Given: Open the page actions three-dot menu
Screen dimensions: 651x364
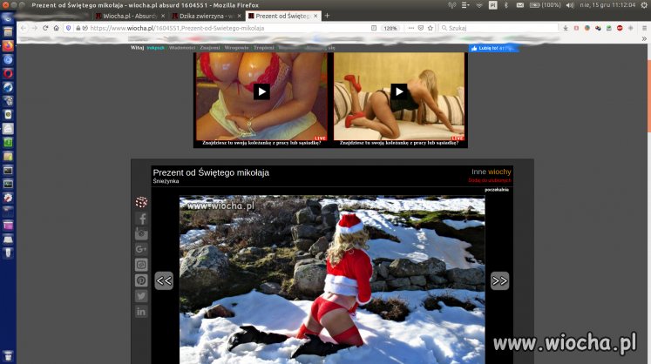Looking at the screenshot, I should [x=411, y=28].
